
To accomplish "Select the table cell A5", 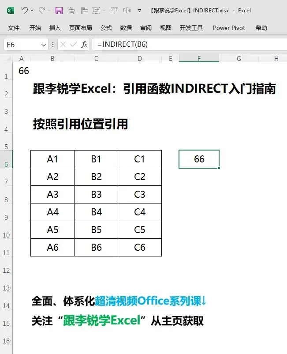I will [x=52, y=230].
